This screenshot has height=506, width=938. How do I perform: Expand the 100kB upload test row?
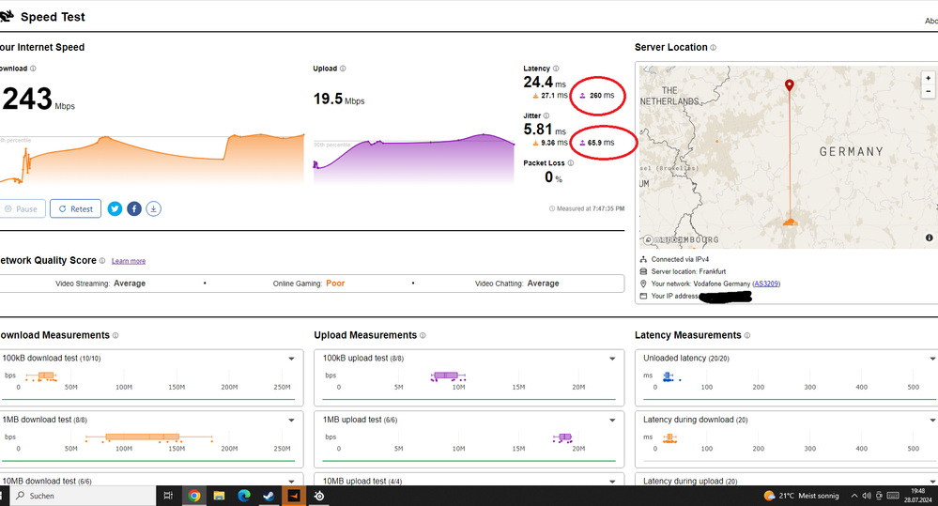point(612,359)
